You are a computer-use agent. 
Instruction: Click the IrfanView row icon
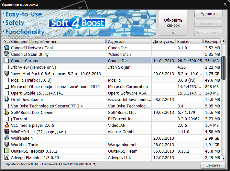[x=7, y=67]
